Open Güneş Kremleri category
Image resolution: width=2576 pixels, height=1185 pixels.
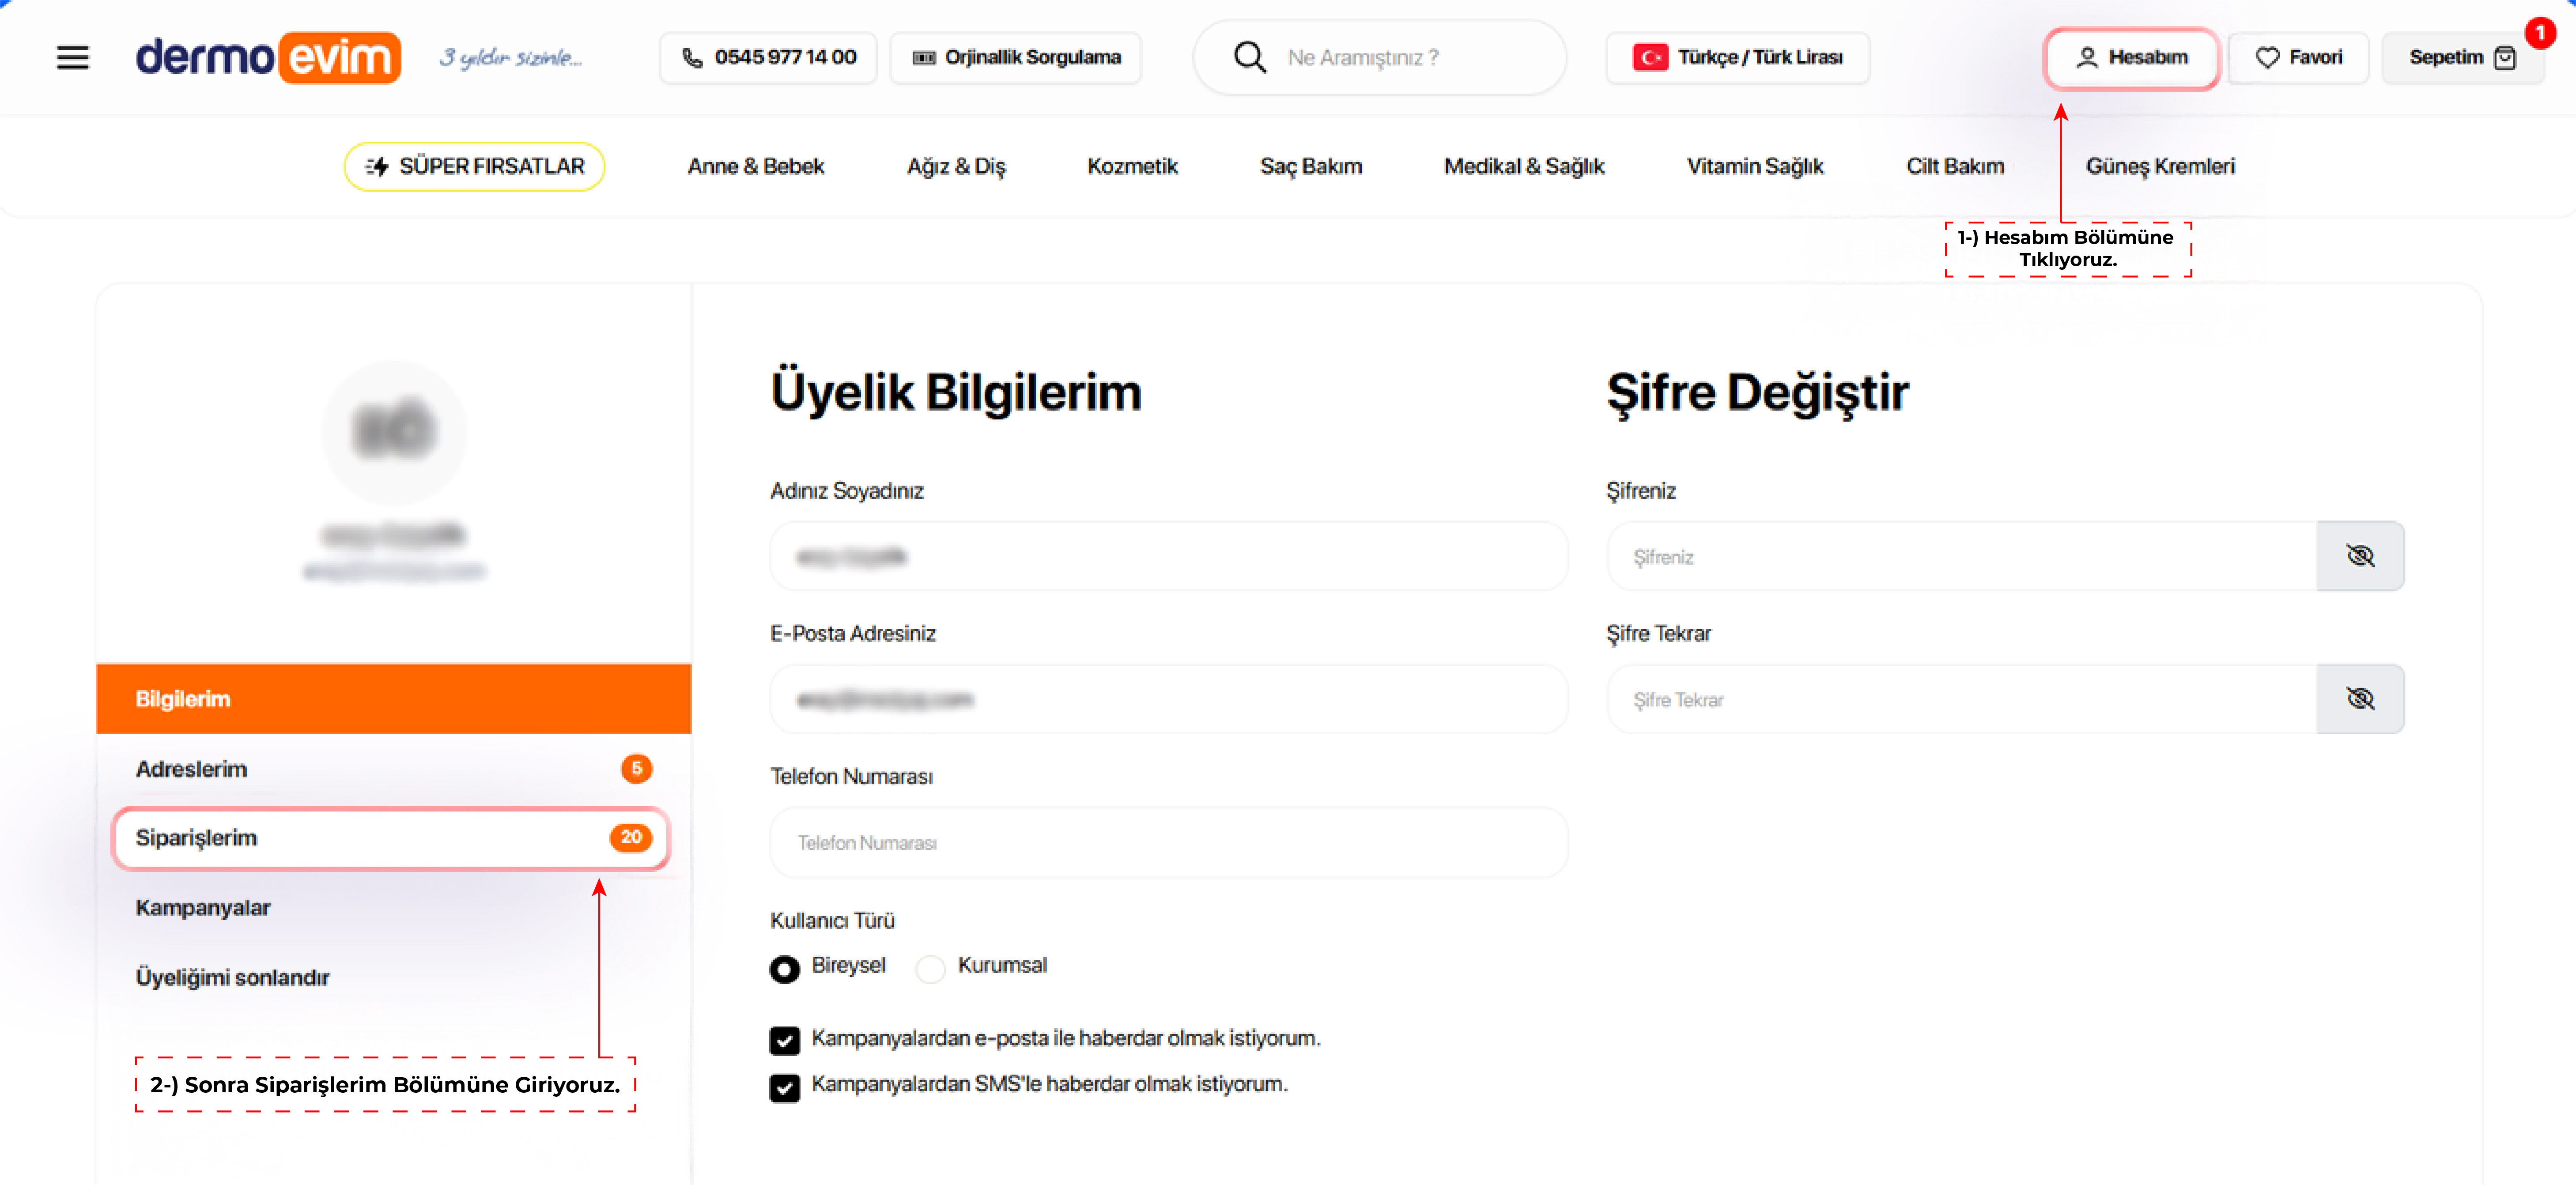pyautogui.click(x=2160, y=166)
